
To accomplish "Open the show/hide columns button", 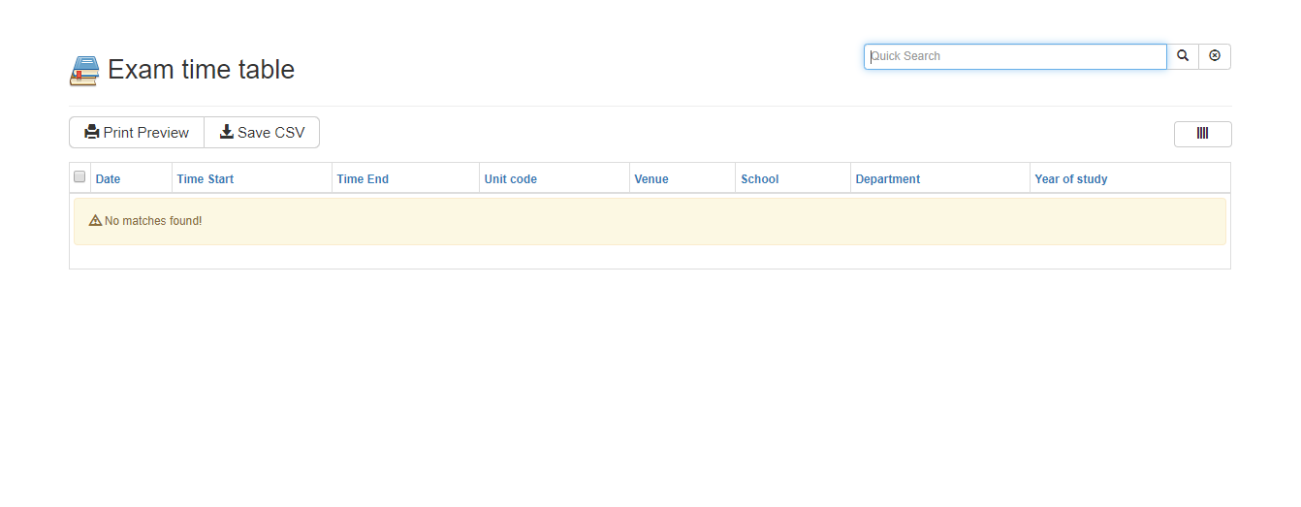I will tap(1202, 134).
